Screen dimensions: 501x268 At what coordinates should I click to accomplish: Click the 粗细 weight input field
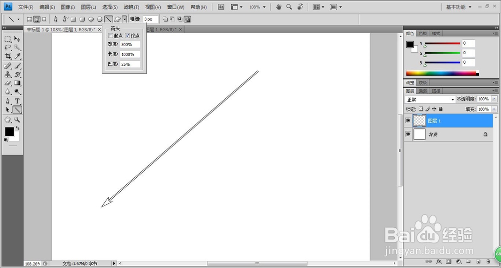[150, 19]
